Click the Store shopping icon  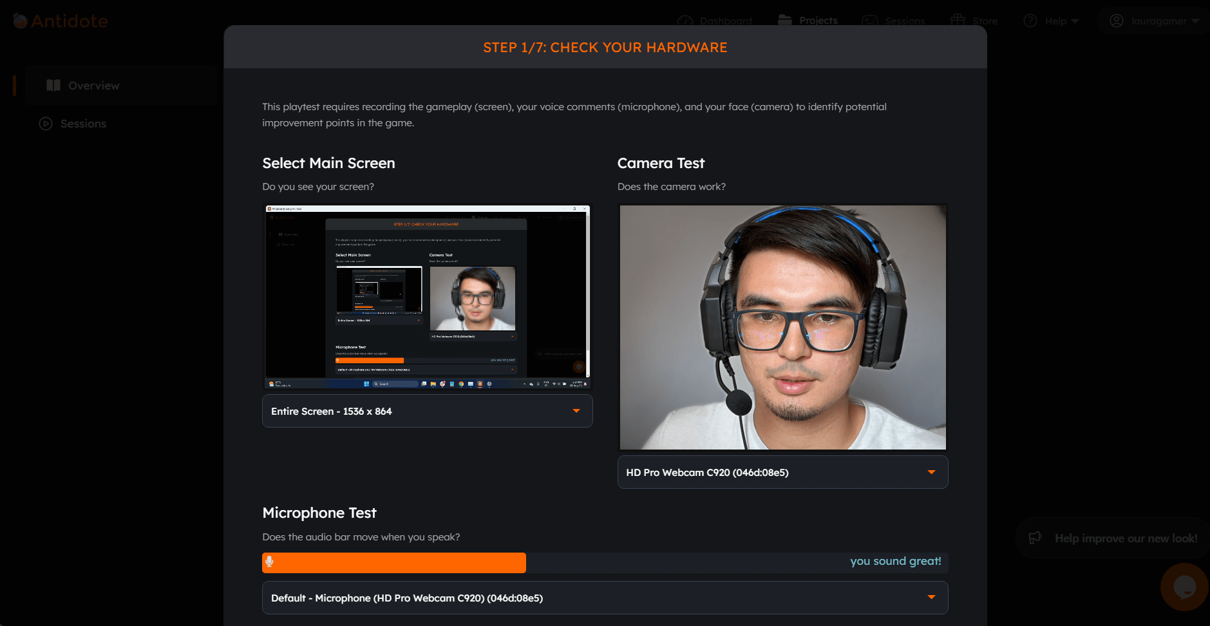pos(958,20)
